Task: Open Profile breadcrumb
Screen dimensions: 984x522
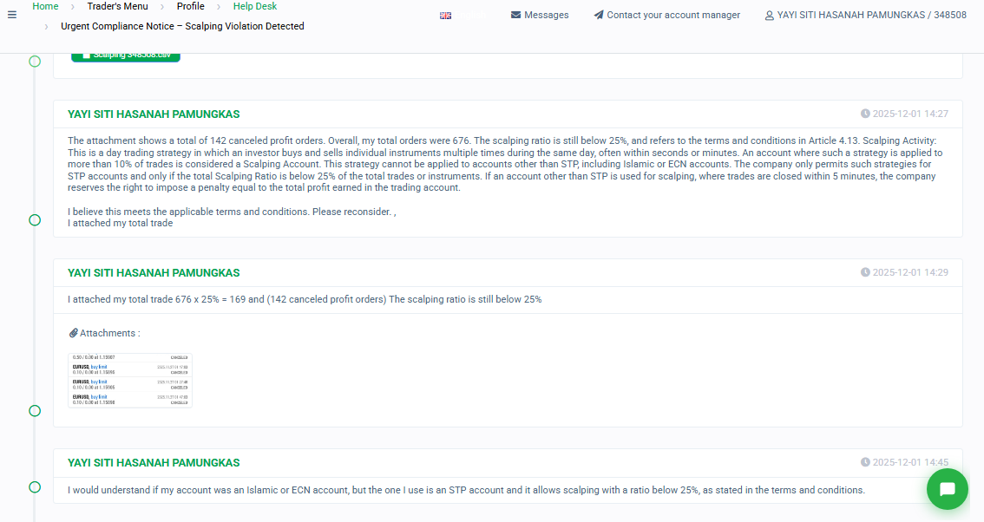Action: click(190, 6)
